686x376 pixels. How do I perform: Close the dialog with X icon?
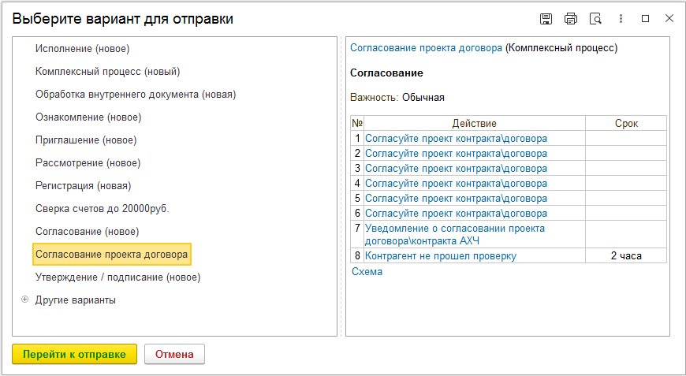[x=669, y=18]
